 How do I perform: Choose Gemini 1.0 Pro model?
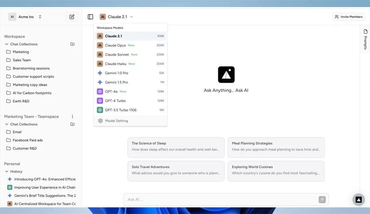(131, 73)
